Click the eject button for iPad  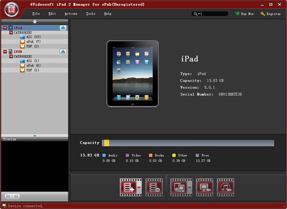(x=63, y=27)
